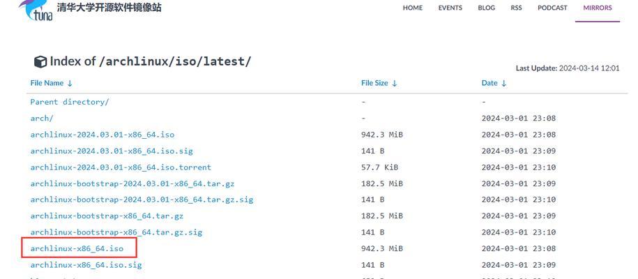Download the archlinux-x86_64.iso file
The width and height of the screenshot is (638, 279).
pyautogui.click(x=77, y=248)
